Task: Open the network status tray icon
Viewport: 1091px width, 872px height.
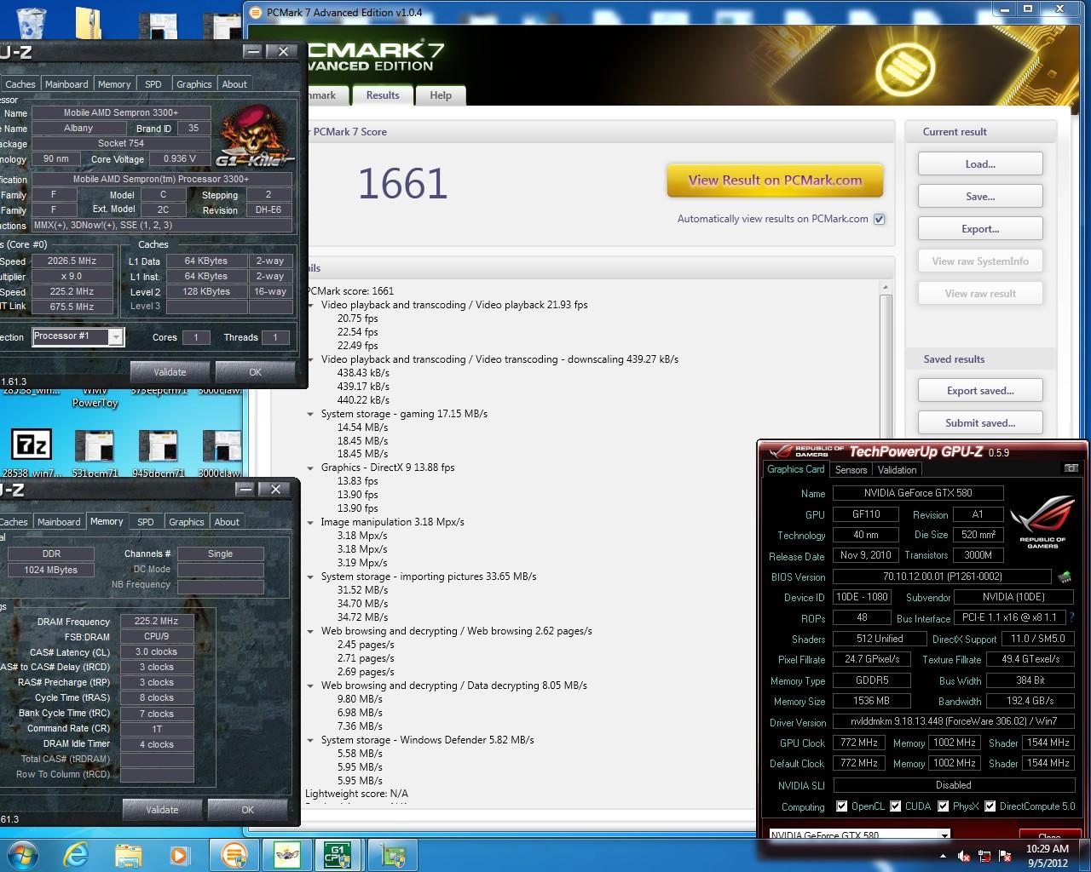Action: 984,856
